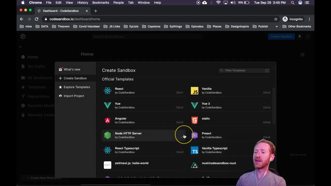Select the React Typescript template icon
This screenshot has width=331, height=186.
click(x=107, y=150)
